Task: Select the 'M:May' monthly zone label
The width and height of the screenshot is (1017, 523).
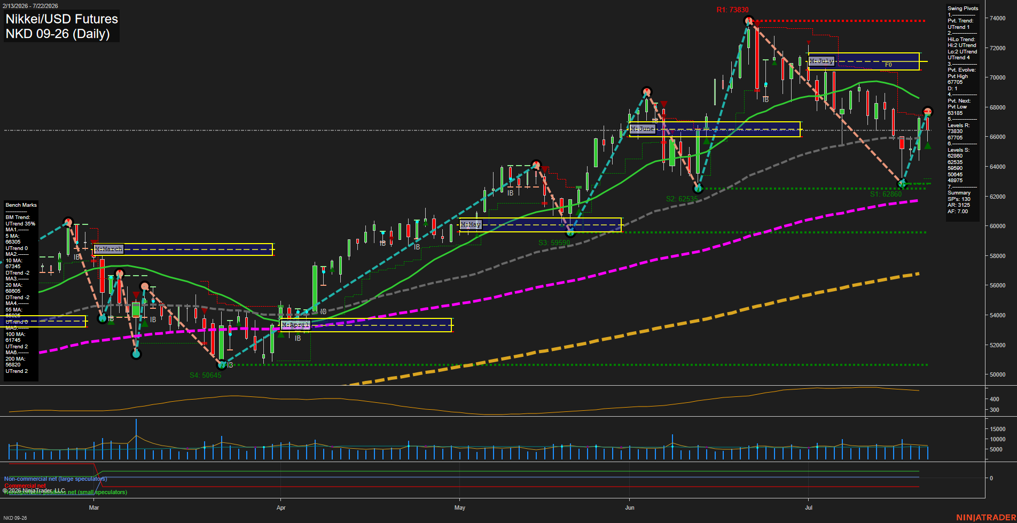Action: pyautogui.click(x=471, y=224)
